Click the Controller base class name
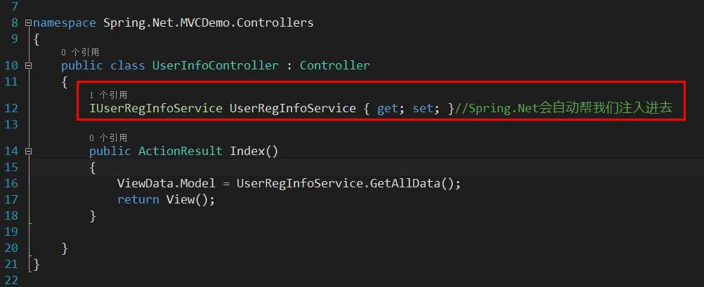This screenshot has width=704, height=287. (x=335, y=65)
